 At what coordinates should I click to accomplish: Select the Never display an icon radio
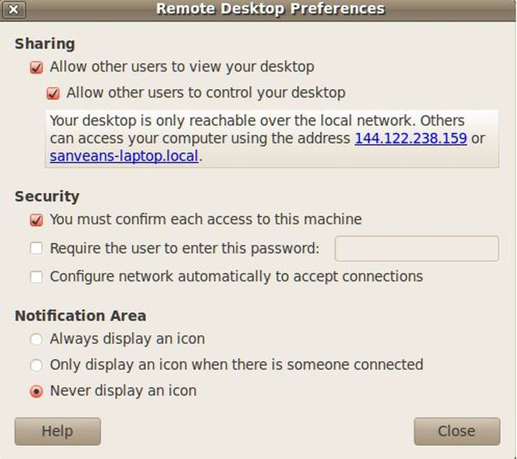pyautogui.click(x=37, y=391)
